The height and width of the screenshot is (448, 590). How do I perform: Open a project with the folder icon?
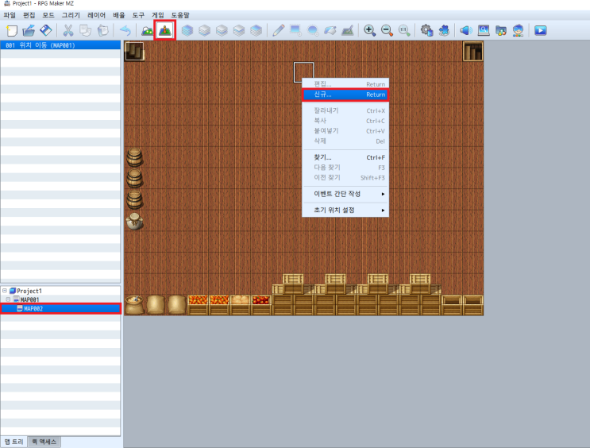(x=29, y=30)
